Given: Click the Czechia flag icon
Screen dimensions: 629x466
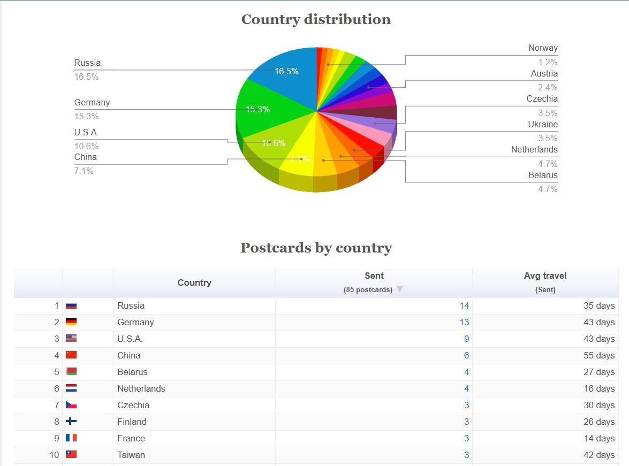Looking at the screenshot, I should point(71,406).
